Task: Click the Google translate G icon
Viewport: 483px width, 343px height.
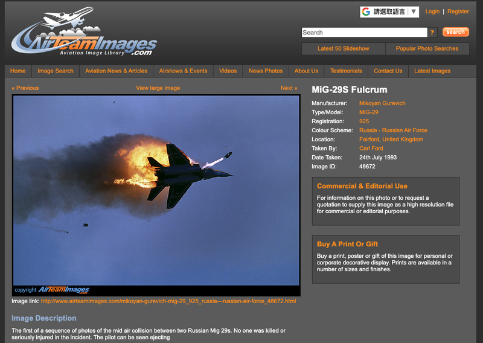Action: [x=366, y=11]
